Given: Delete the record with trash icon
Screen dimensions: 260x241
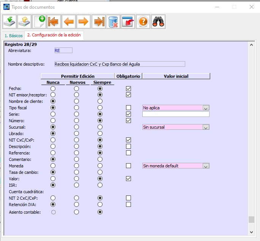Looking at the screenshot, I should click(113, 22).
